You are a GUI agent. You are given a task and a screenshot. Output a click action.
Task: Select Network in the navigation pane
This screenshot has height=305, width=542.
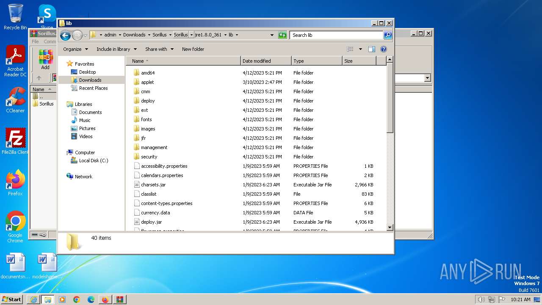point(83,177)
